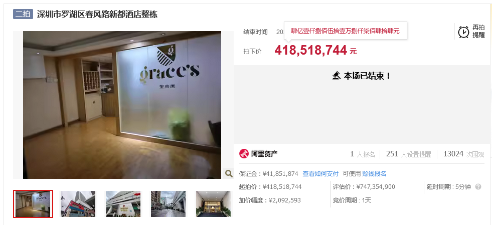Click the 418,518,744 final price
The height and width of the screenshot is (225, 492).
tap(310, 50)
